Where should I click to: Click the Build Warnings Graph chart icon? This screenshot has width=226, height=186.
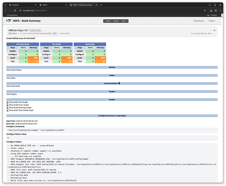7,108
